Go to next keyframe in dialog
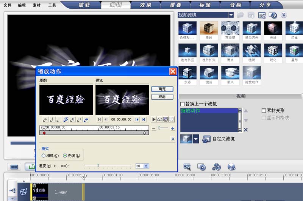The height and width of the screenshot is (201, 303). [86, 119]
